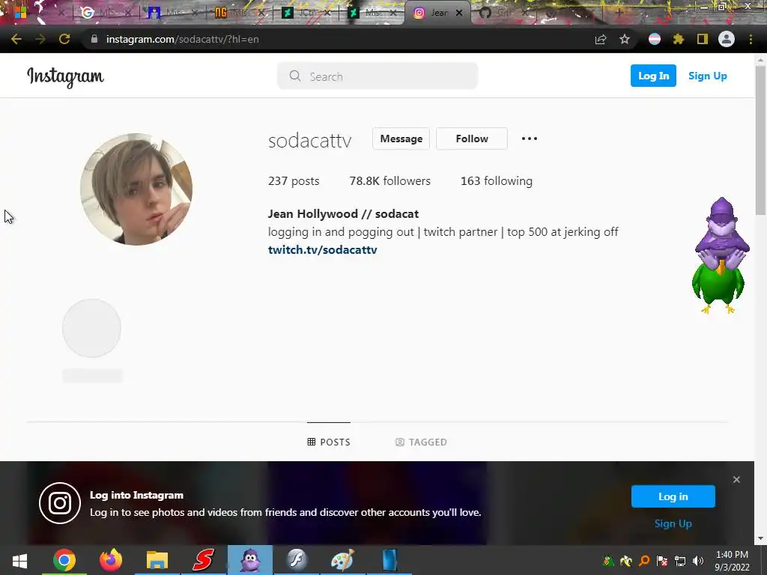Screen dimensions: 767x575
Task: Click the blue Log In button in the header
Action: pos(653,76)
